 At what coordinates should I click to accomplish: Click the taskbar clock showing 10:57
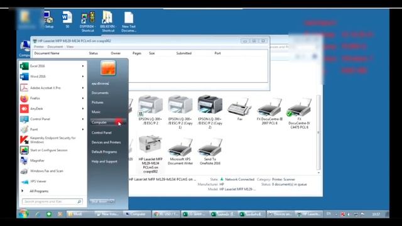click(x=376, y=214)
